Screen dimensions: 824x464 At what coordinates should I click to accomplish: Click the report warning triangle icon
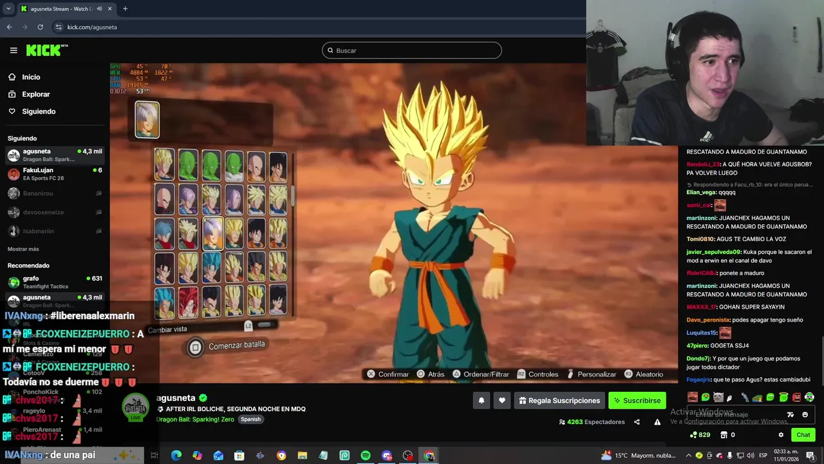pyautogui.click(x=657, y=422)
